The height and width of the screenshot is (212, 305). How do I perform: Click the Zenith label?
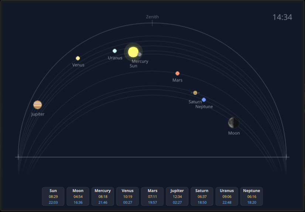pos(152,17)
